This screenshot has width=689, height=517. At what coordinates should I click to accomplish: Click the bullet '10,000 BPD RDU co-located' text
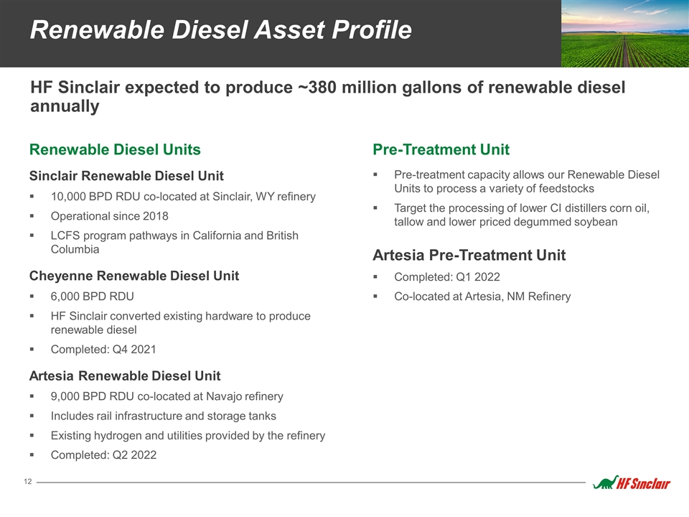point(183,197)
